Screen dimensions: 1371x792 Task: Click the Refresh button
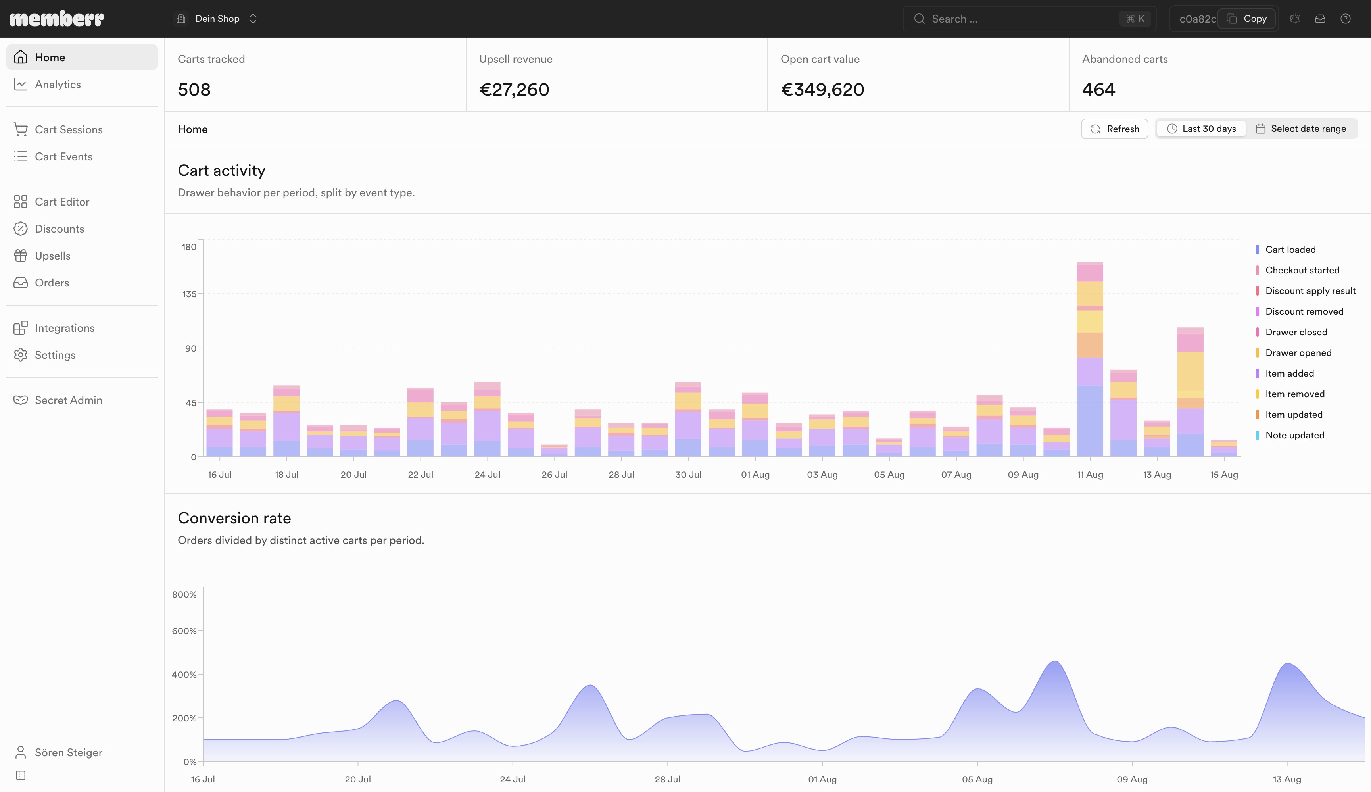tap(1114, 129)
